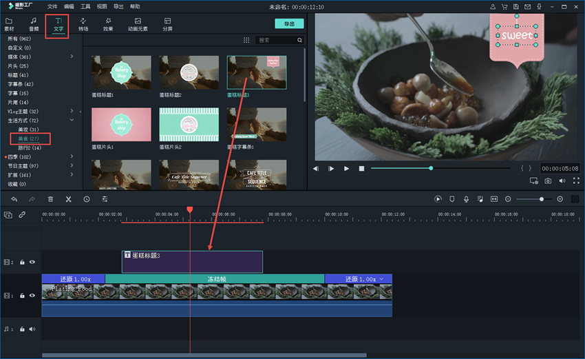Viewport: 585px width, 359px height.
Task: Take a snapshot with the camera icon
Action: point(548,181)
